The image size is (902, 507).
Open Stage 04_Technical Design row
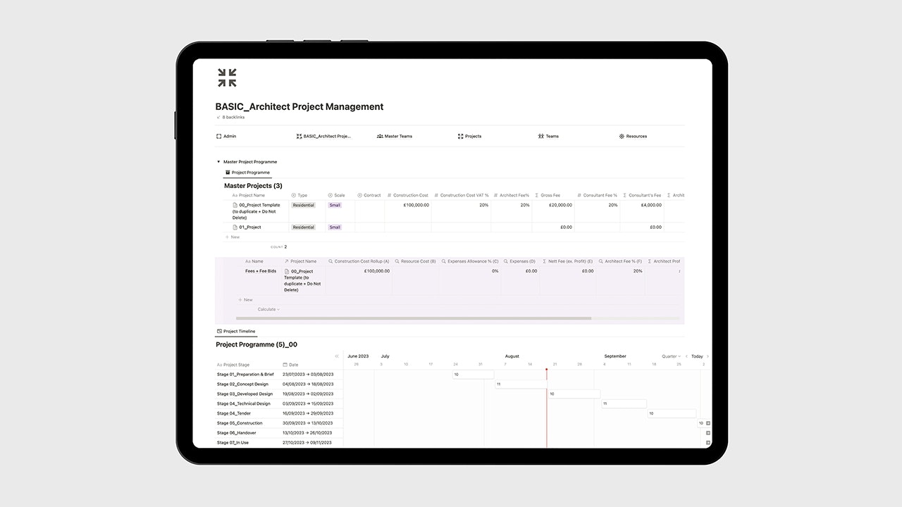point(244,404)
